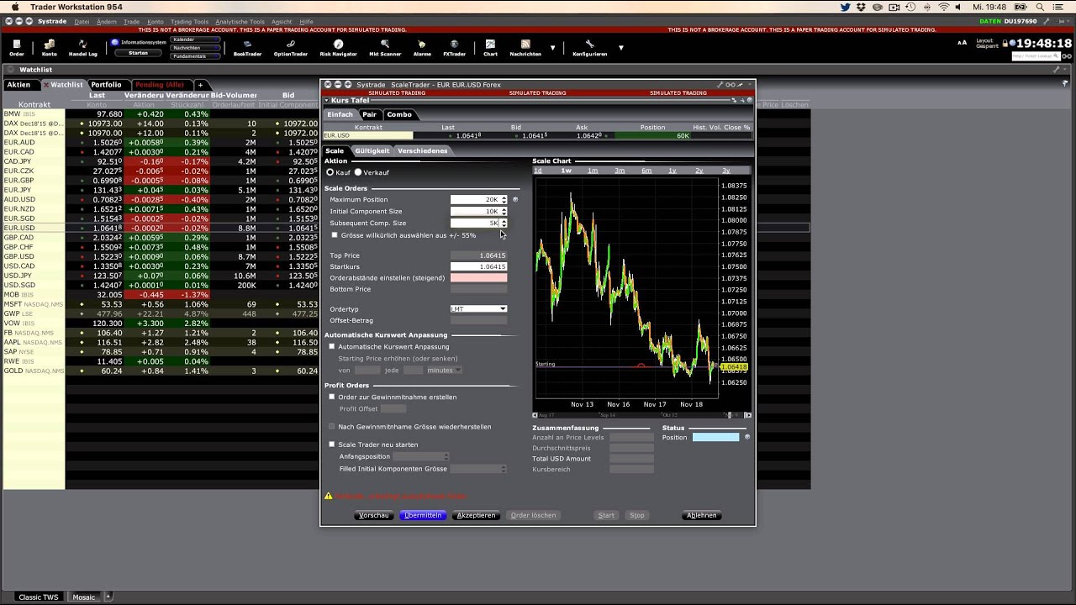This screenshot has height=605, width=1076.
Task: Adjust the Maximum Position stepper
Action: 504,200
